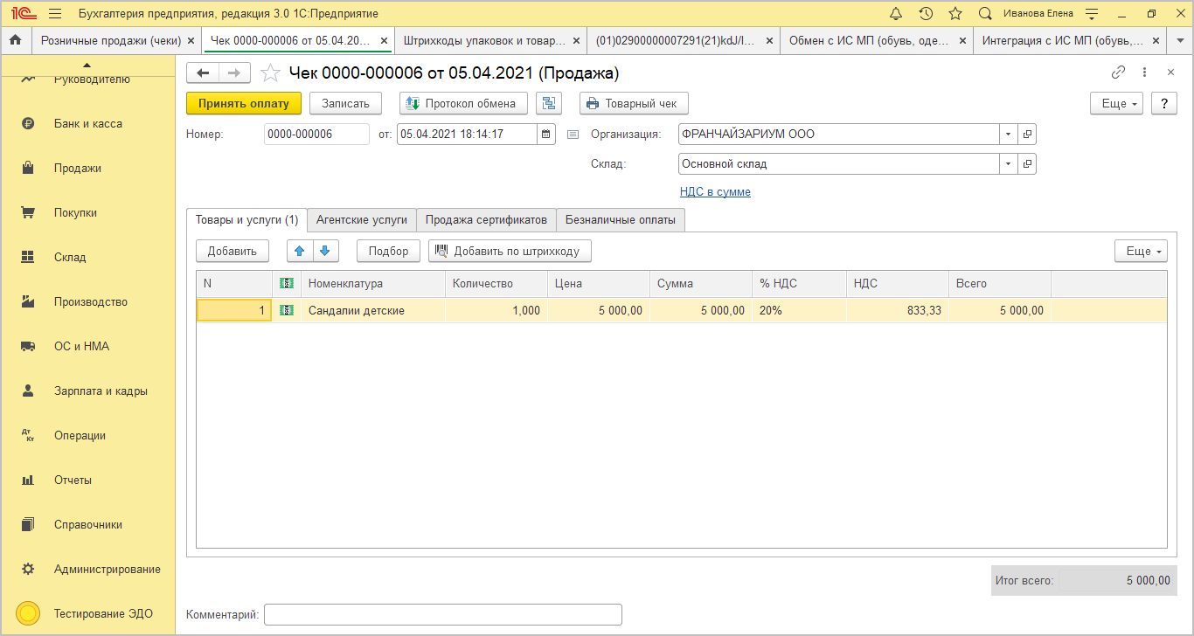The height and width of the screenshot is (636, 1194).
Task: Expand the open tabs list arrow
Action: (1180, 40)
